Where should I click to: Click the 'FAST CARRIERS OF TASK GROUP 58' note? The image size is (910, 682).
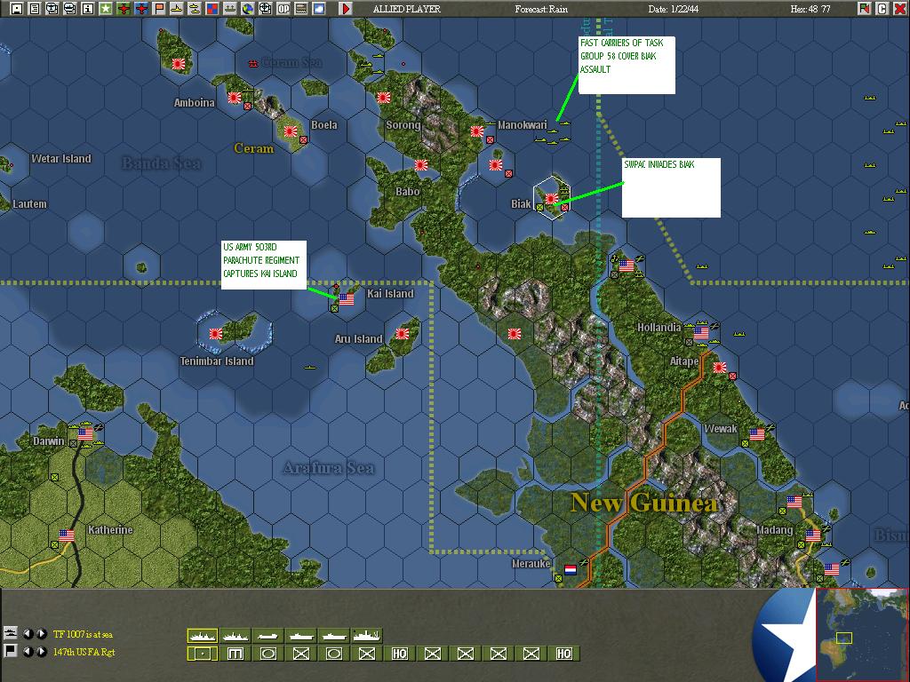coord(627,64)
